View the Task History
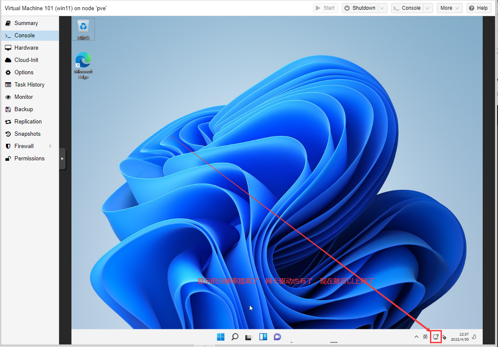498x347 pixels. [30, 84]
